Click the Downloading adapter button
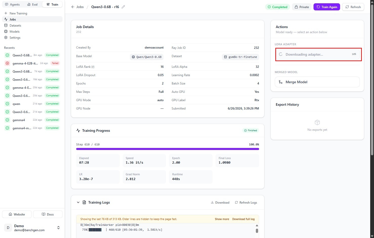 point(317,54)
